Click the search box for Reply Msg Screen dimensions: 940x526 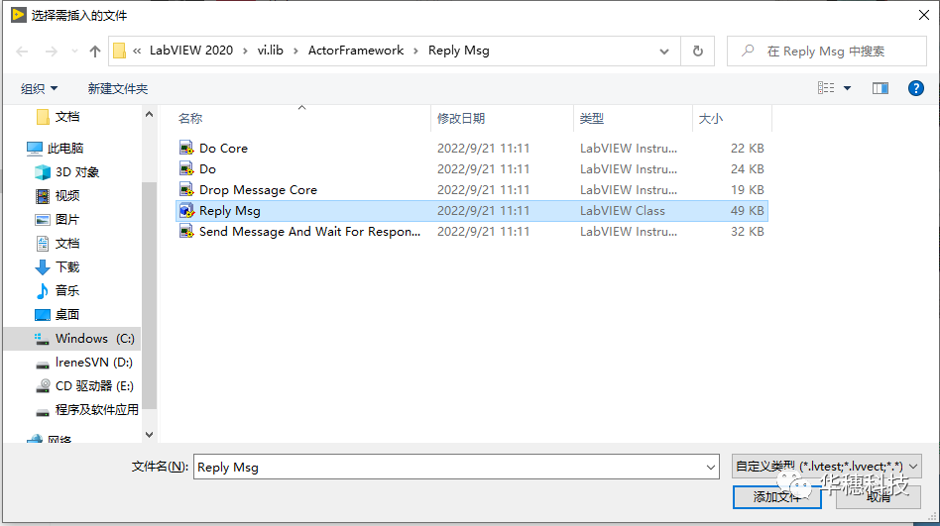coord(826,51)
